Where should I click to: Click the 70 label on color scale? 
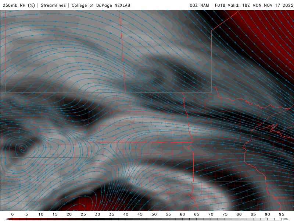click(x=211, y=214)
